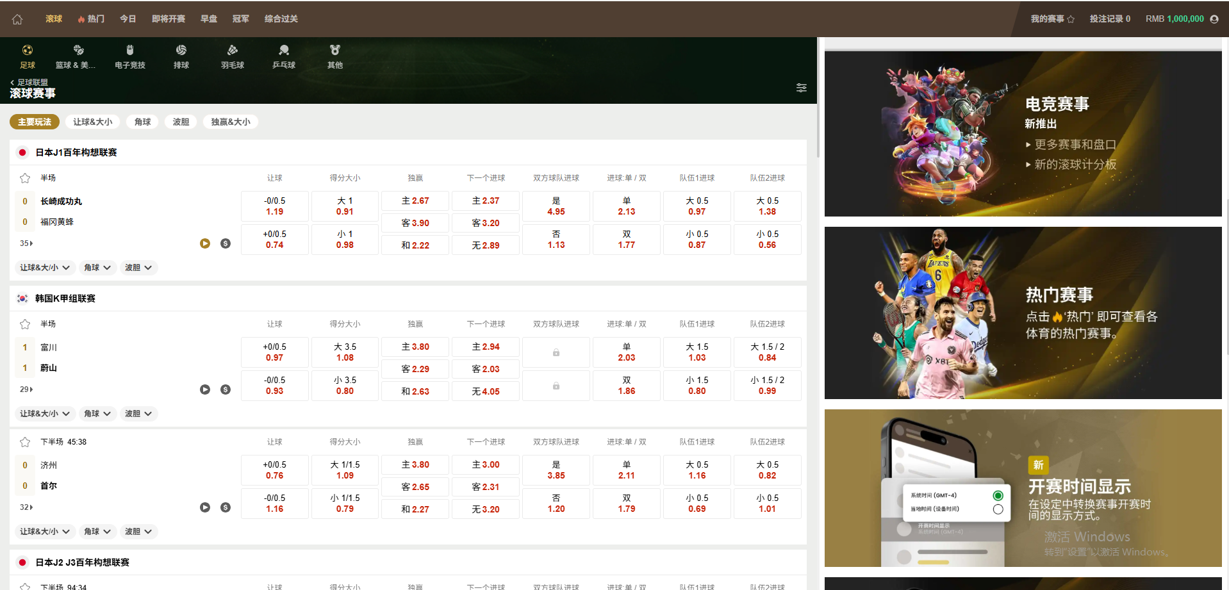Viewport: 1229px width, 590px height.
Task: Favorite the 富川 vs 蔚山 match star
Action: click(x=25, y=324)
